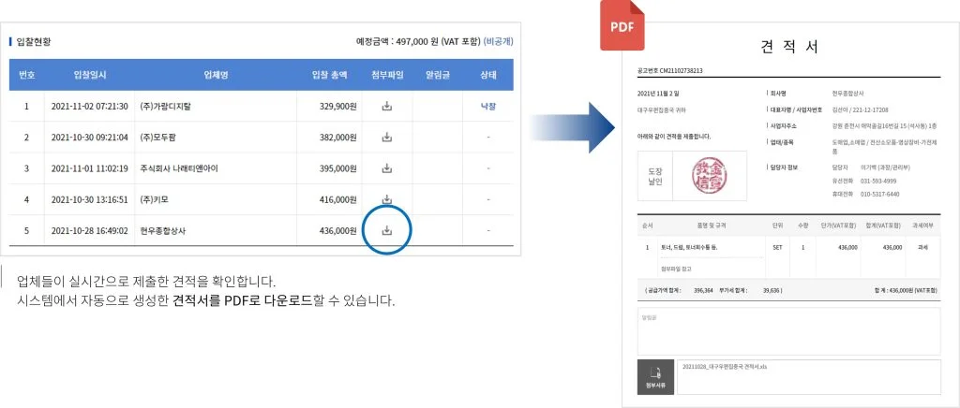This screenshot has height=408, width=960.
Task: Click the VAT amount 39,636
Action: point(771,291)
